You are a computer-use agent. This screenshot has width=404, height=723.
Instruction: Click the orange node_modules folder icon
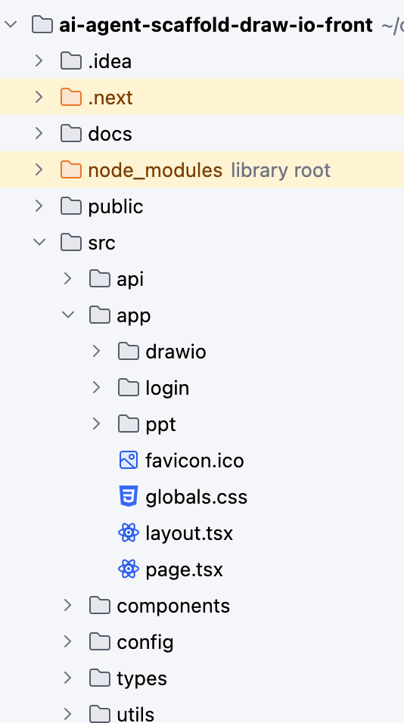[x=71, y=169]
